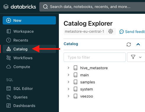Open SQL Editor from the sidebar
This screenshot has width=145, height=112.
pos(29,89)
